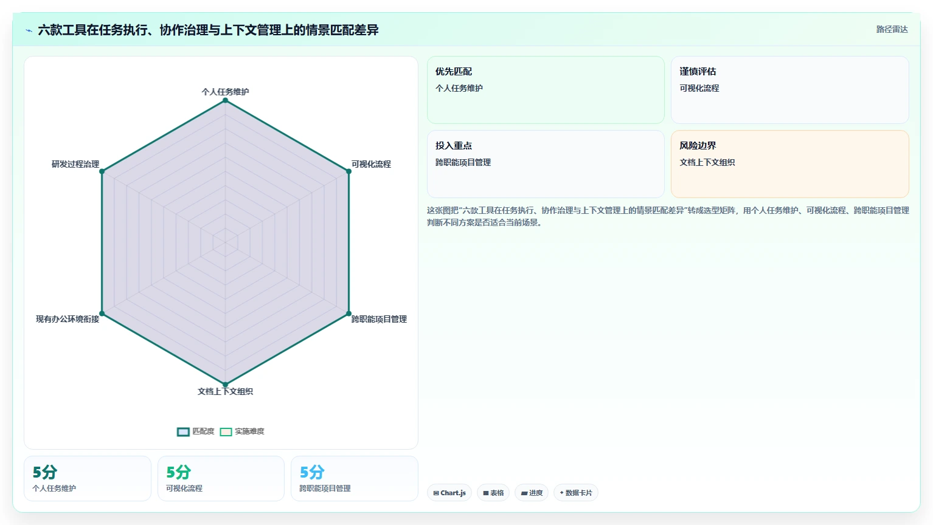Click the lightning icon beside the title

tap(29, 30)
